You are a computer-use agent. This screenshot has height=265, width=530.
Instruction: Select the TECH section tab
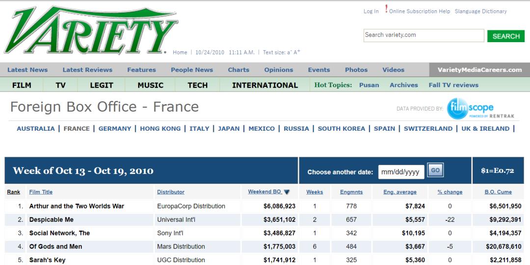pyautogui.click(x=197, y=85)
